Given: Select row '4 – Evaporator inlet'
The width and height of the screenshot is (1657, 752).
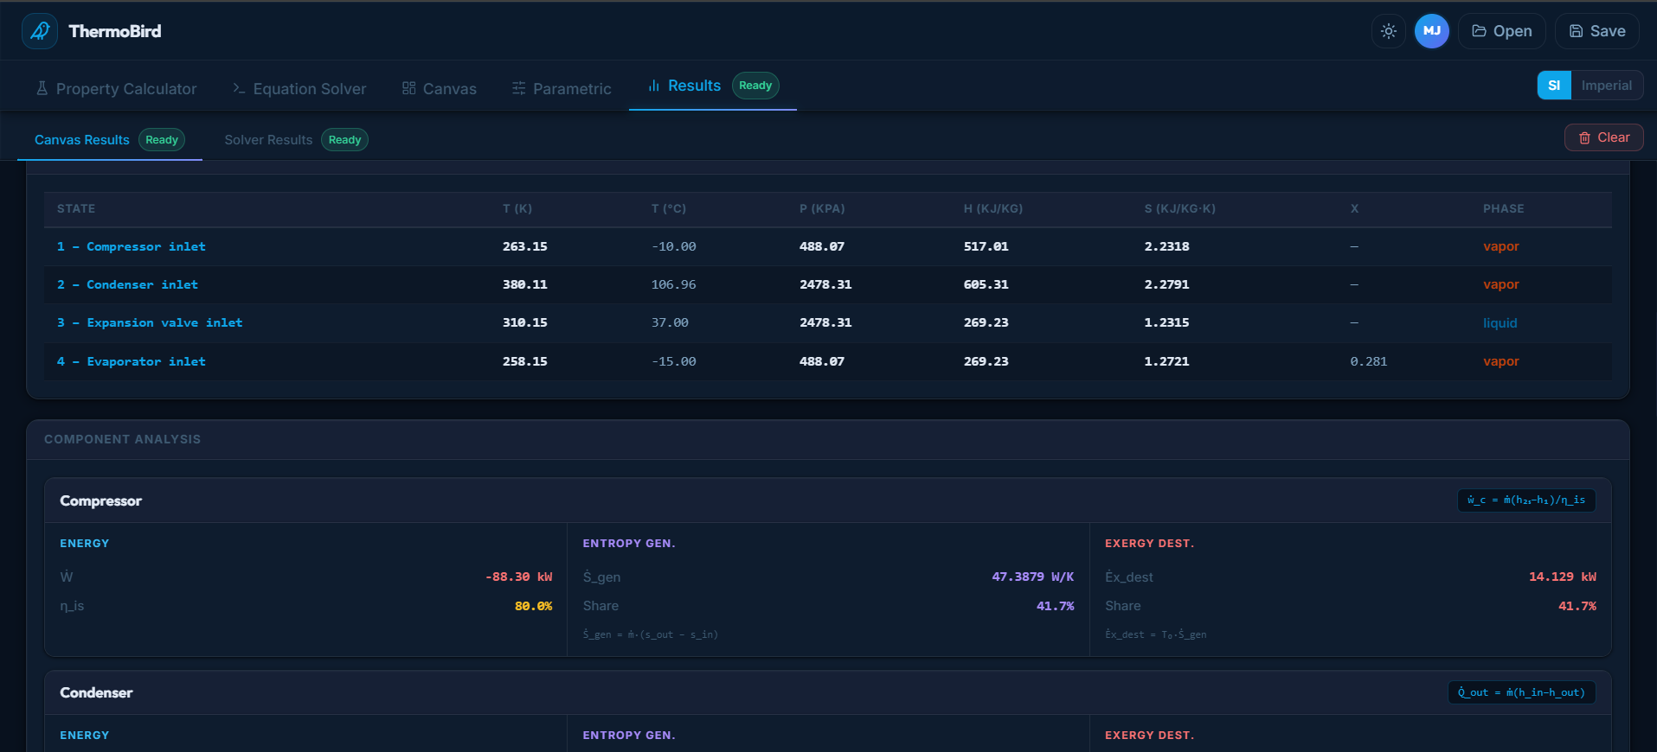Looking at the screenshot, I should tap(828, 361).
